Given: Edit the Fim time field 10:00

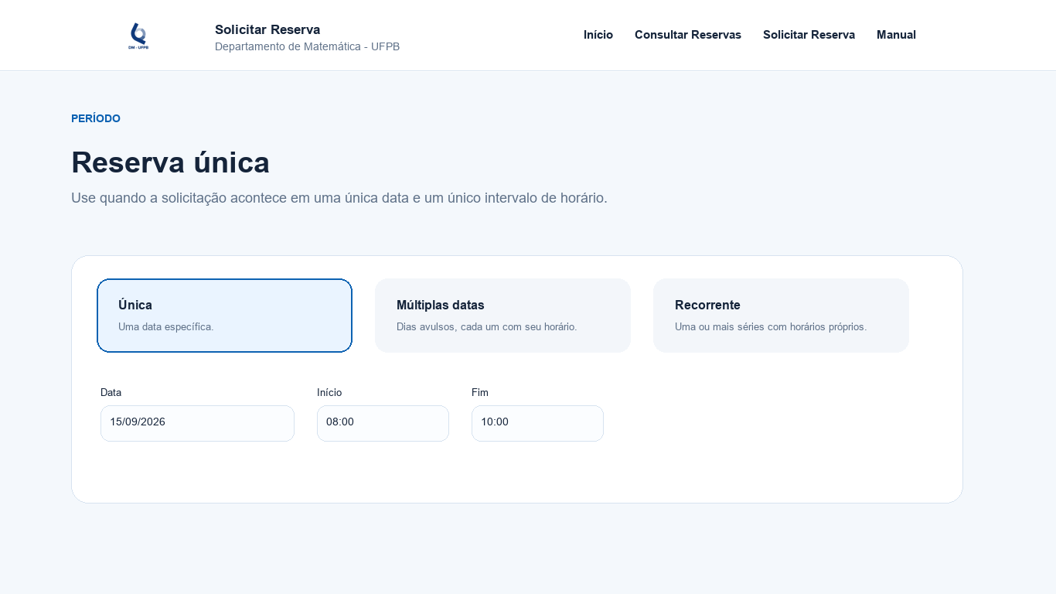Looking at the screenshot, I should tap(537, 423).
